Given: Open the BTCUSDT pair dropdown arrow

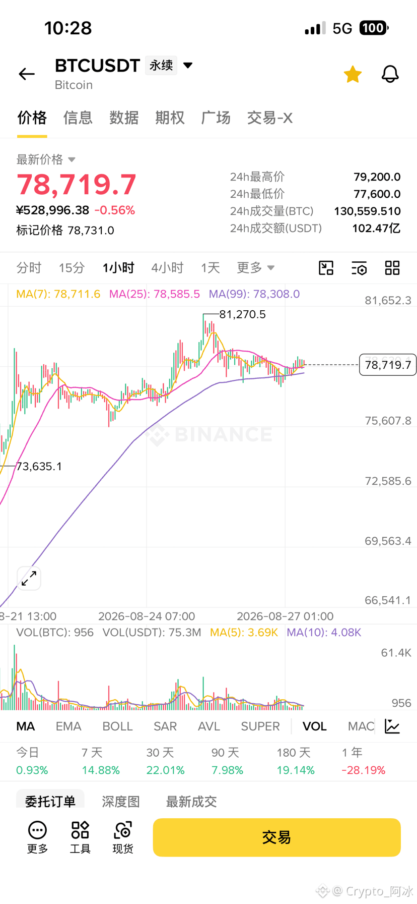Looking at the screenshot, I should tap(188, 65).
